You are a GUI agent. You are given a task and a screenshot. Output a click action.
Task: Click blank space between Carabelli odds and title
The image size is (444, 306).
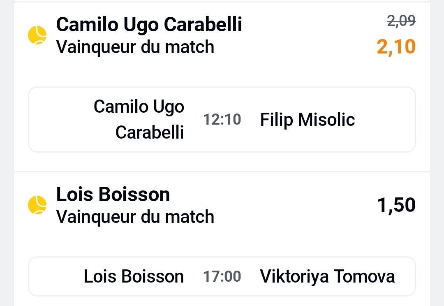point(308,35)
